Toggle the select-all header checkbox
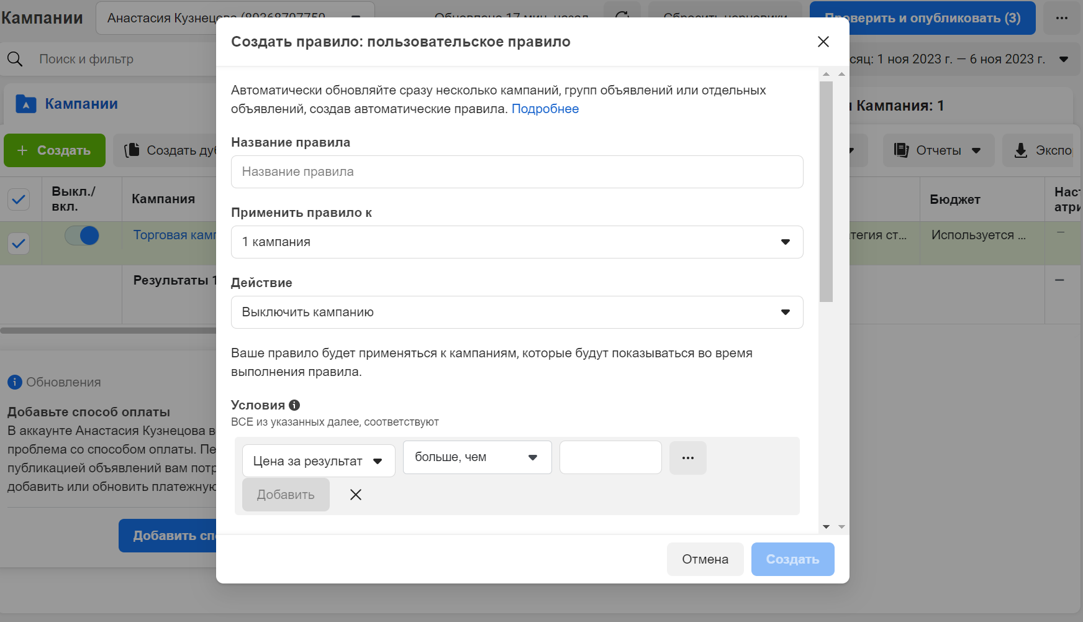Image resolution: width=1083 pixels, height=622 pixels. pos(19,199)
